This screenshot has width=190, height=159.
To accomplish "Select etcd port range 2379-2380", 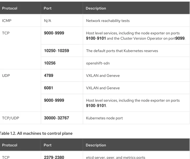I will 54,157.
